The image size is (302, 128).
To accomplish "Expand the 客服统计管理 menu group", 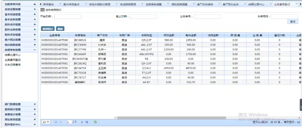I will click(35, 114).
